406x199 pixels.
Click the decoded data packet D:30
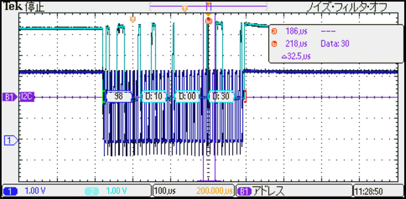(221, 97)
